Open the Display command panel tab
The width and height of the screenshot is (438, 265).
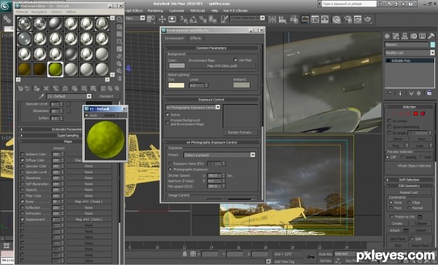[x=422, y=36]
